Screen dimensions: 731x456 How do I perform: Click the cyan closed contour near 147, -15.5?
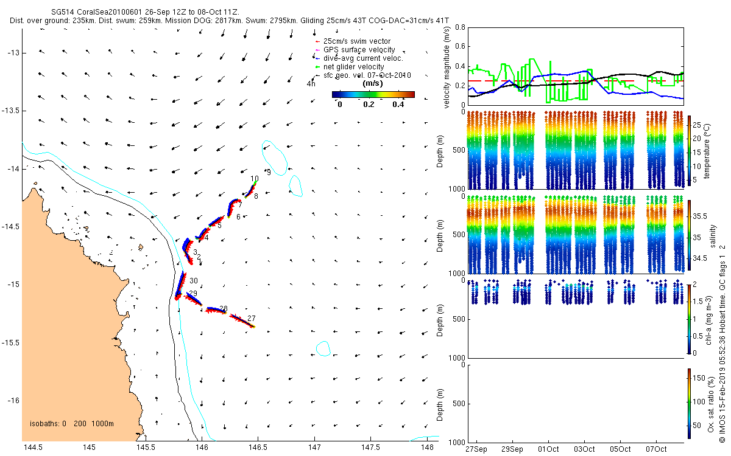point(323,348)
